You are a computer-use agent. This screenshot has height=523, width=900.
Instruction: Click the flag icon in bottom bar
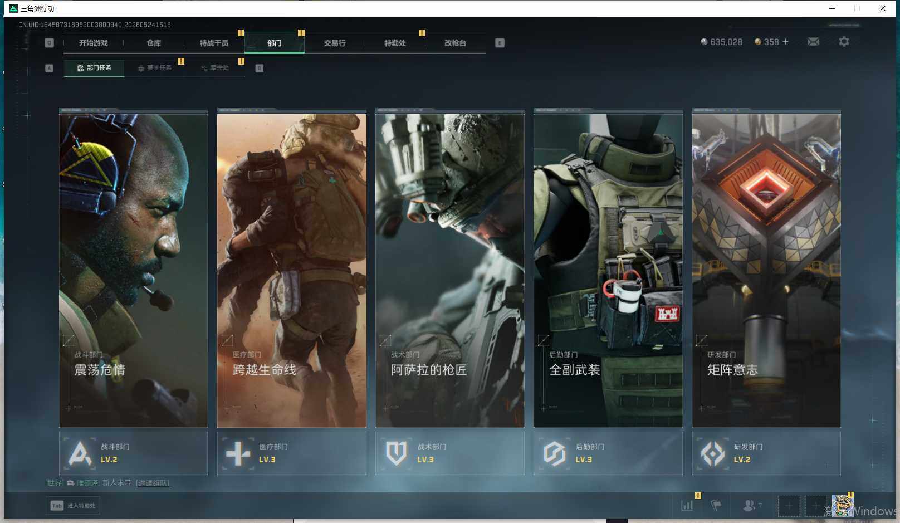716,506
